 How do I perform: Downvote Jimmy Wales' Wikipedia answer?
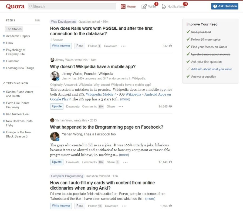73,107
